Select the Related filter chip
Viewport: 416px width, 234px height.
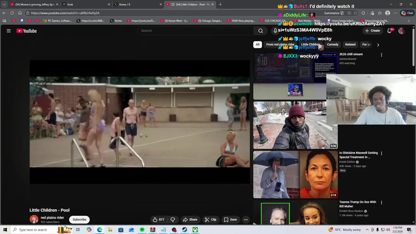(350, 45)
